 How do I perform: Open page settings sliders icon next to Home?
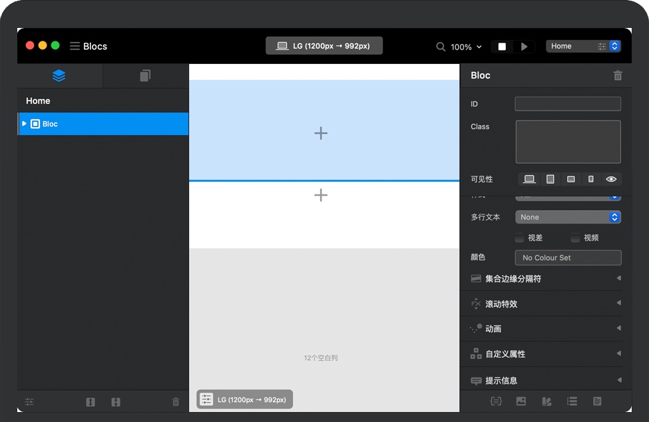click(602, 47)
